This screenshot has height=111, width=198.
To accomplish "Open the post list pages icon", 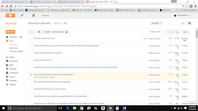I will (x=33, y=15).
